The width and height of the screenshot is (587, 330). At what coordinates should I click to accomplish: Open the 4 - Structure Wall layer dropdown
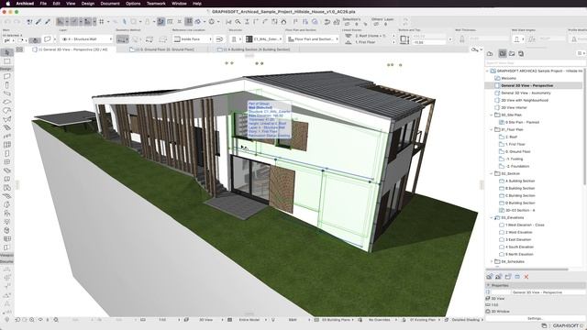86,38
